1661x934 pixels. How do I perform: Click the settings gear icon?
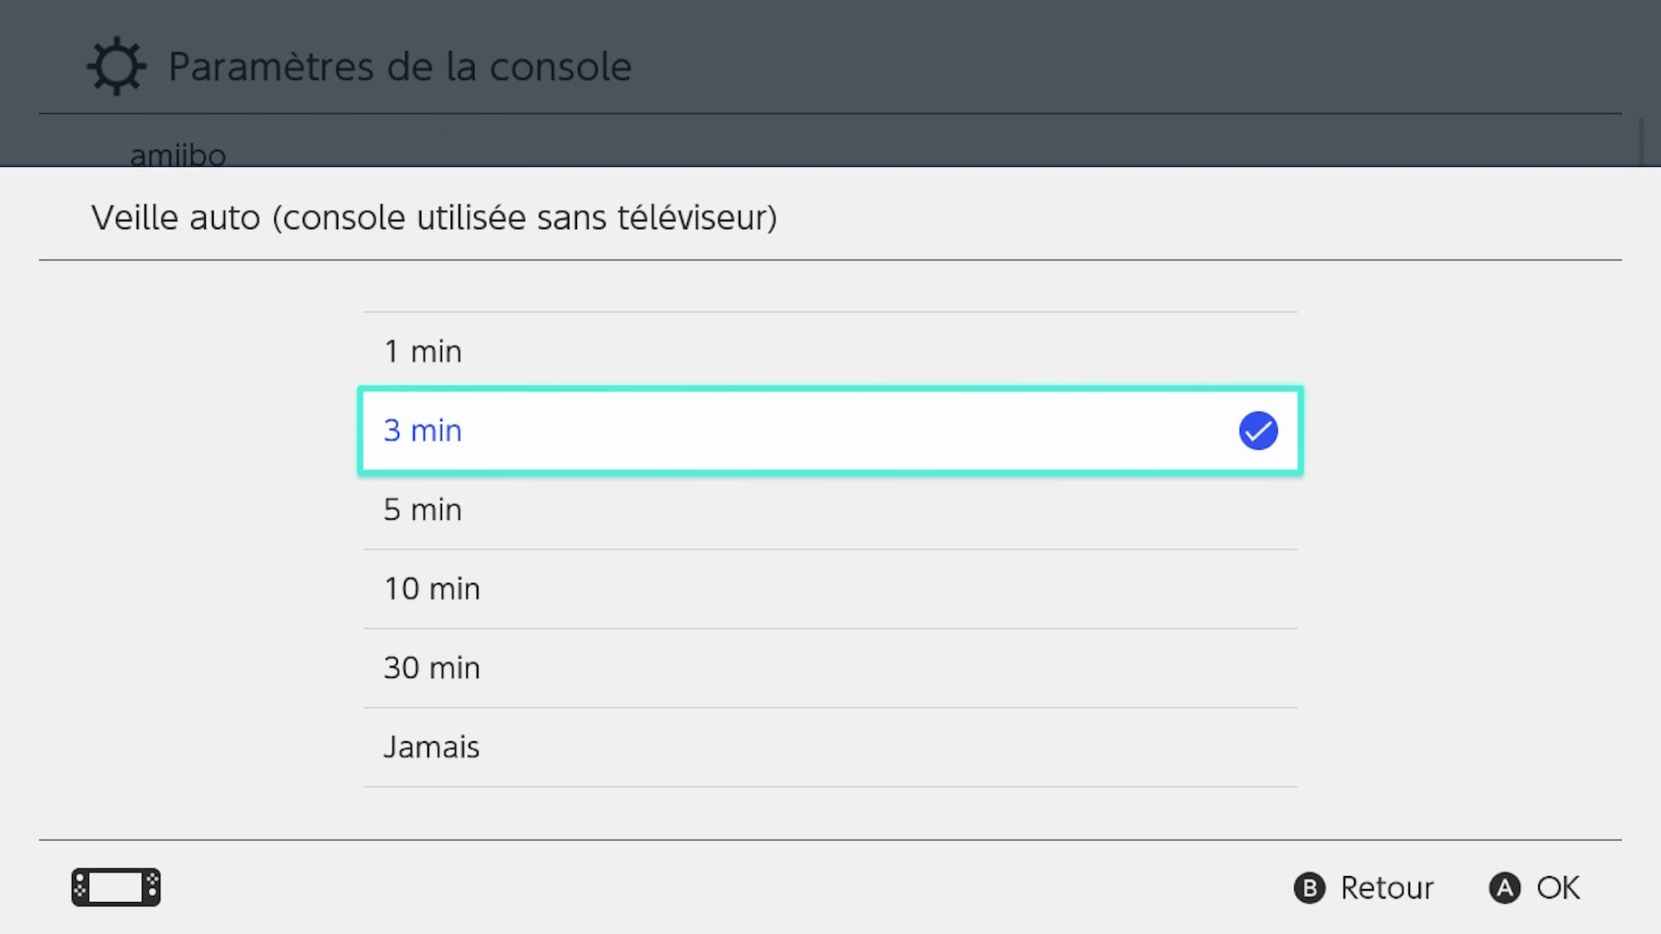(x=116, y=67)
